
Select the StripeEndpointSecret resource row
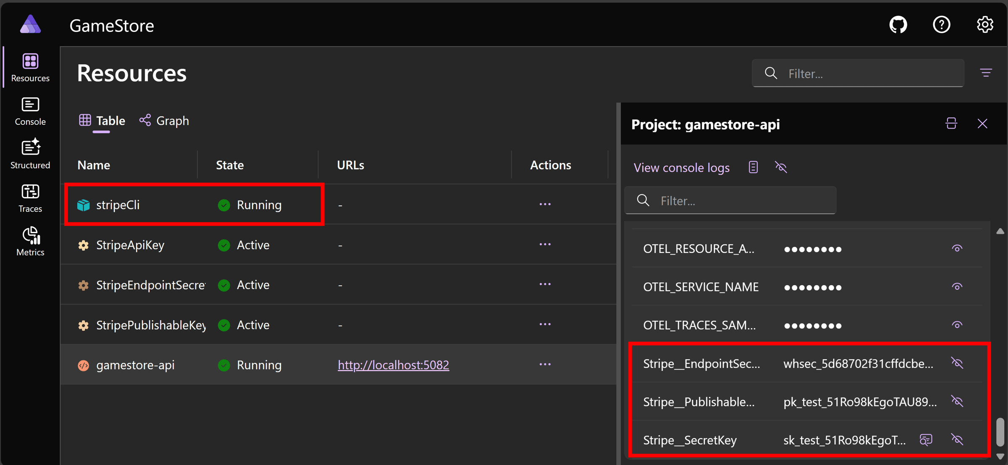(x=339, y=285)
